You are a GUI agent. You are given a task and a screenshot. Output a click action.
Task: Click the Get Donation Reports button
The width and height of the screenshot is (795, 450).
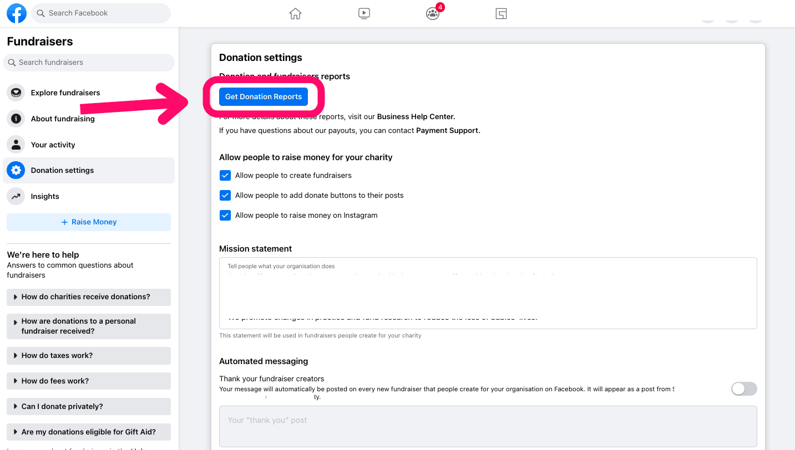pyautogui.click(x=264, y=96)
